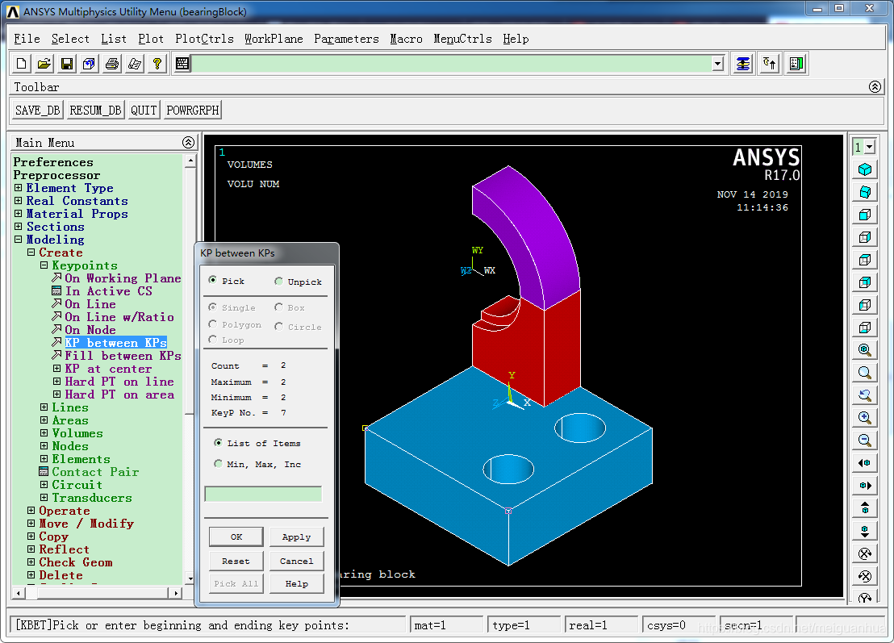Collapse the Keypoints tree node
Viewport: 894px width, 643px height.
tap(44, 265)
